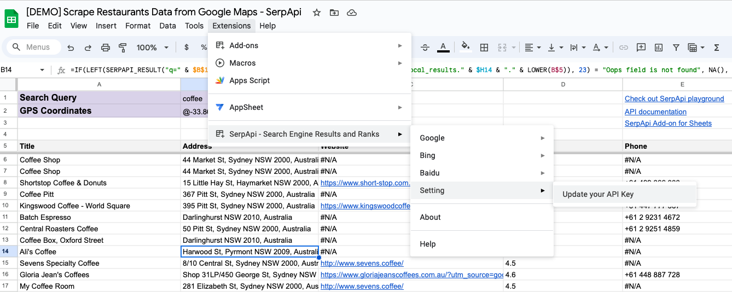Image resolution: width=732 pixels, height=292 pixels.
Task: Open the gloriajeanscoffees.com.au link
Action: (411, 275)
